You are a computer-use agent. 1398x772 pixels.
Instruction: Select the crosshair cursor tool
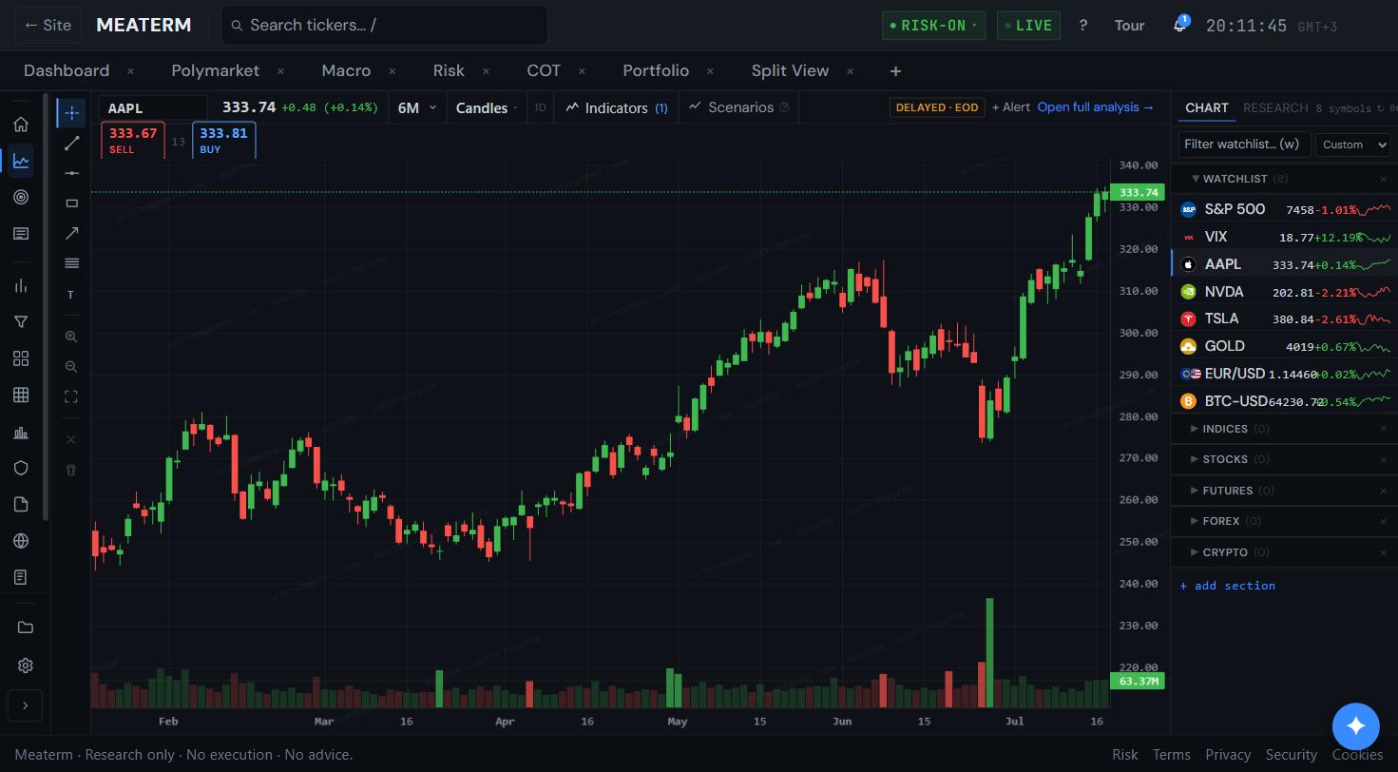[x=71, y=113]
